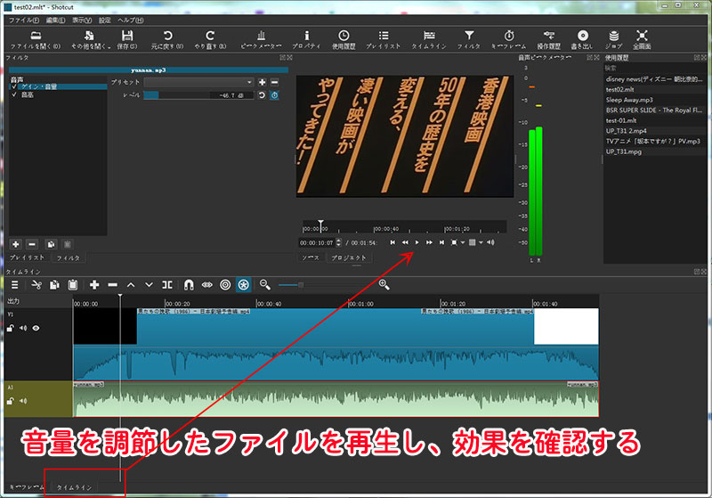Open the プリセット preset dropdown

pyautogui.click(x=198, y=82)
